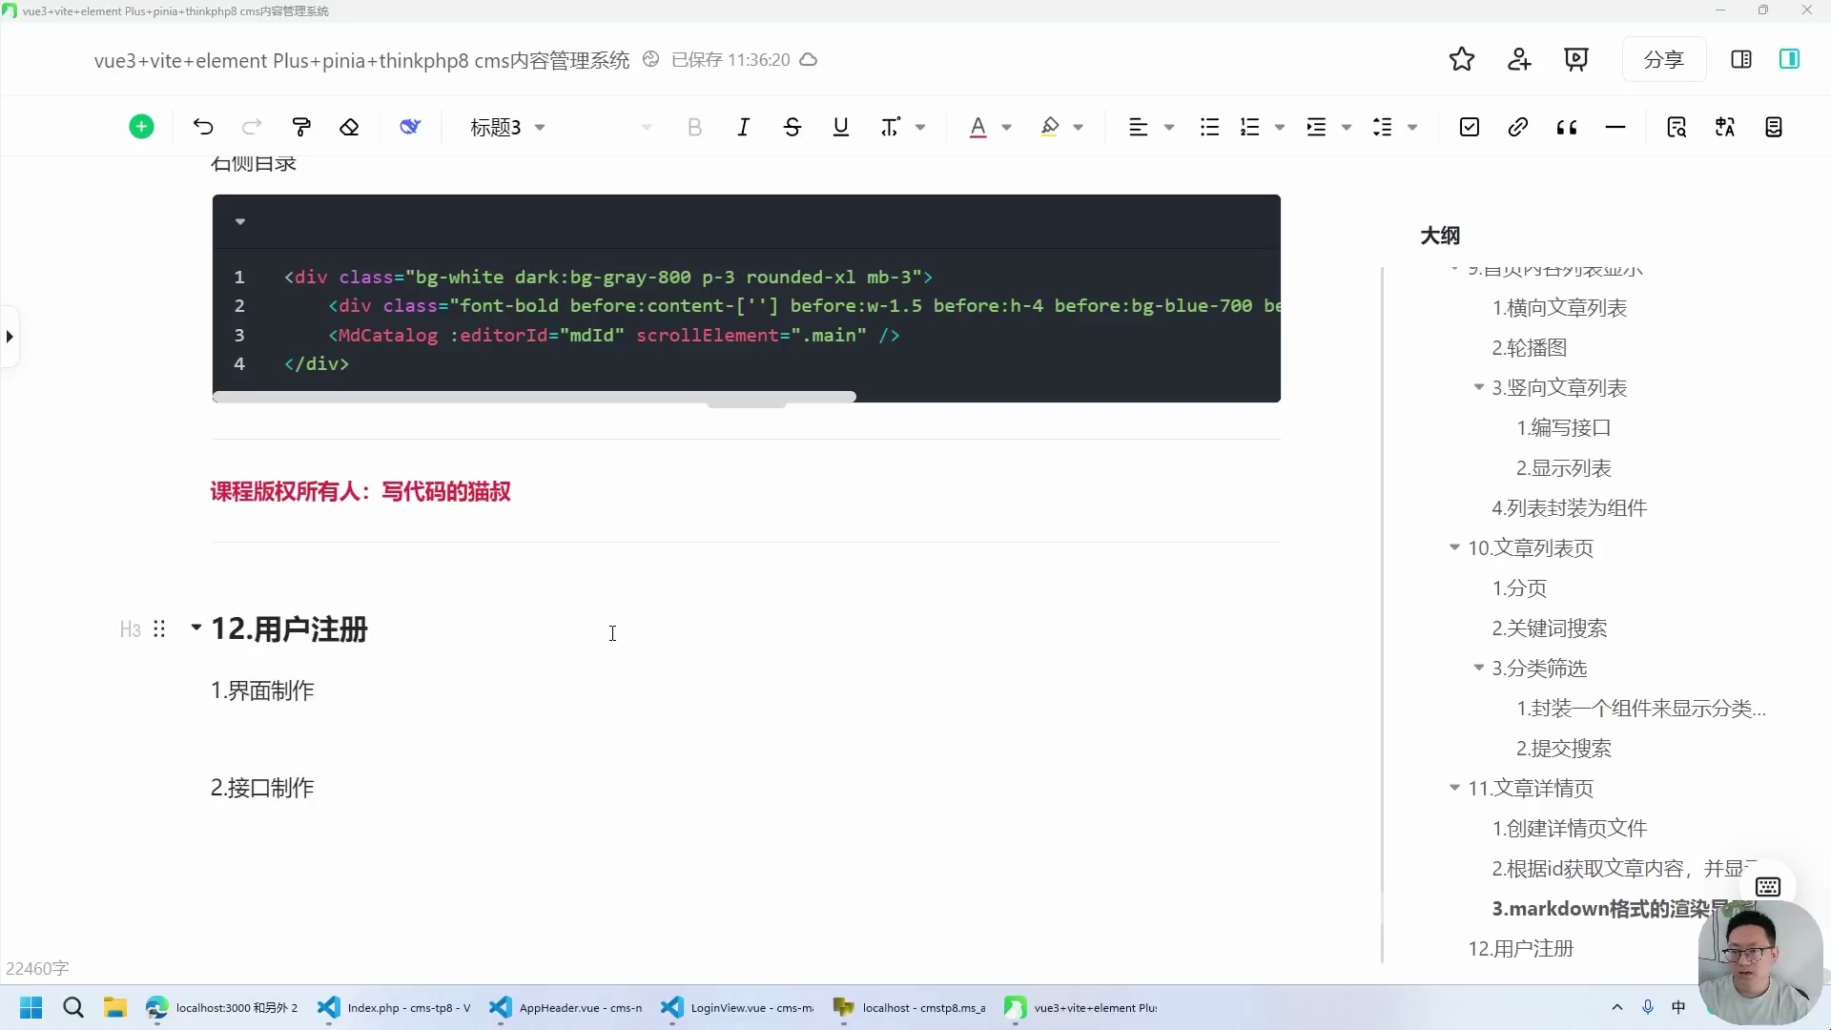
Task: Collapse the code block with arrow
Action: coord(240,221)
